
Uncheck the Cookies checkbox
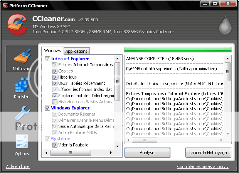[55, 71]
